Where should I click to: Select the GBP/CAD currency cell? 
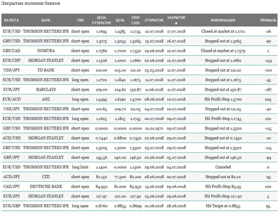tap(12, 51)
